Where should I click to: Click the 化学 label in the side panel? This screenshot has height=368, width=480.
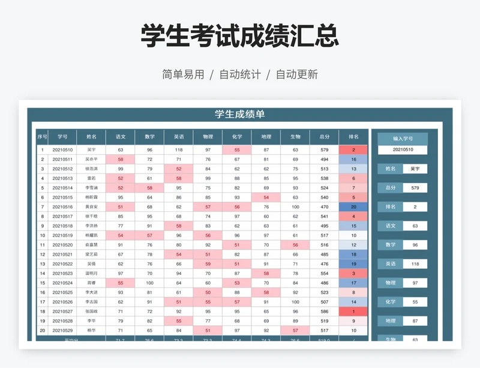coord(391,302)
